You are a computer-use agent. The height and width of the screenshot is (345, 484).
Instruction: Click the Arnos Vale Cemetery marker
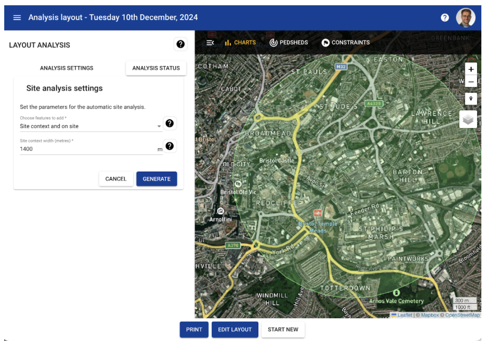pos(396,292)
